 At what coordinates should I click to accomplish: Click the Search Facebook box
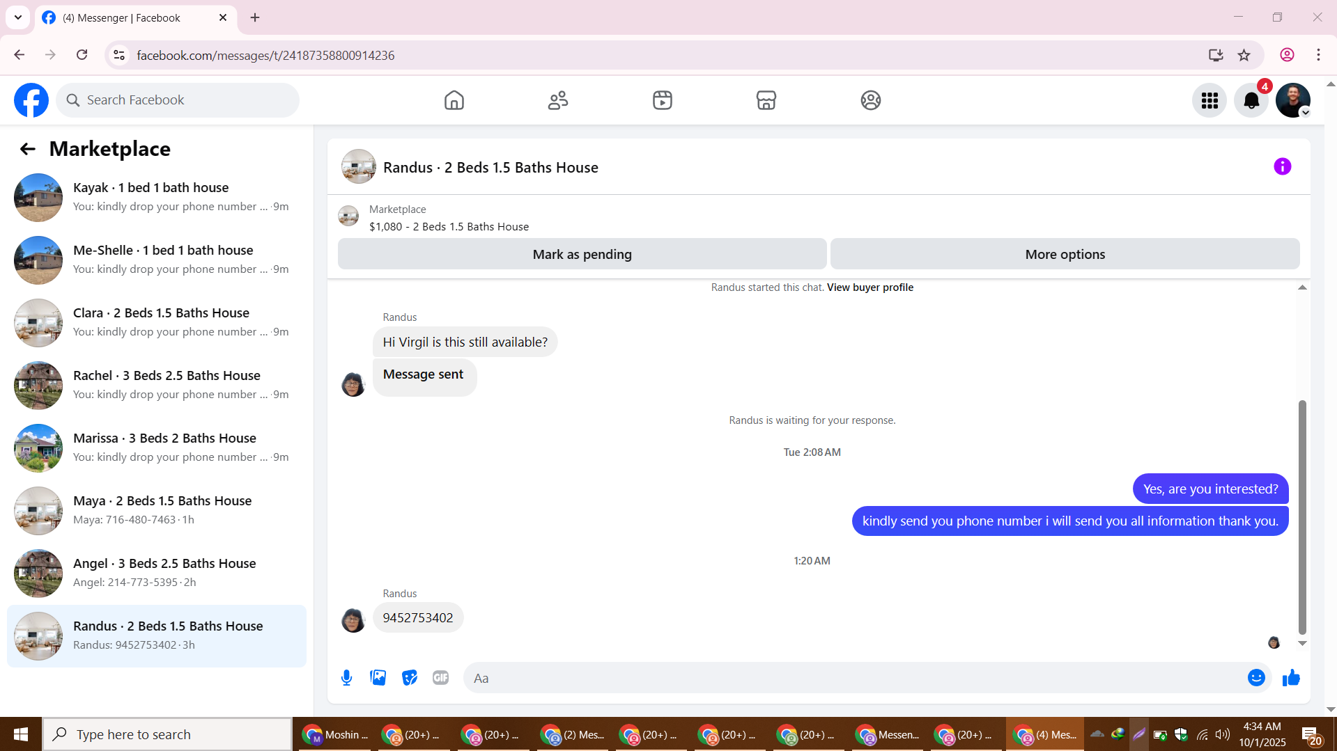(178, 100)
